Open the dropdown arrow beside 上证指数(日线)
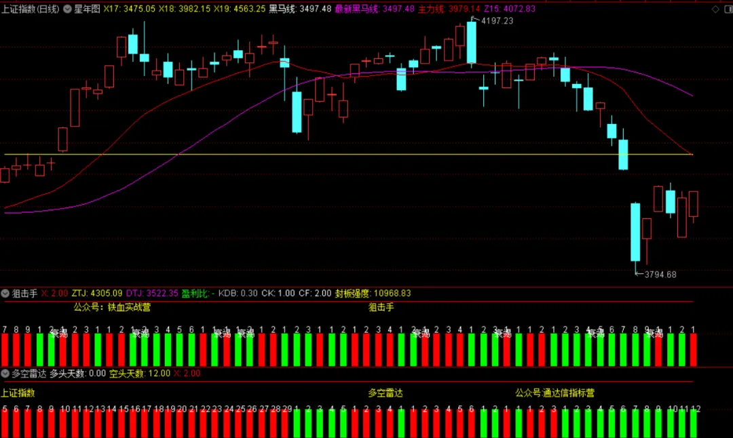Screen dimensions: 733x438 [67, 9]
